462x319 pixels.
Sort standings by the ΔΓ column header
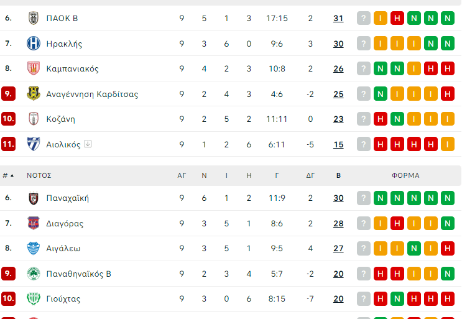[310, 175]
